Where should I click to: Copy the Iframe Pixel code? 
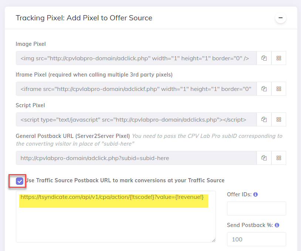264,89
